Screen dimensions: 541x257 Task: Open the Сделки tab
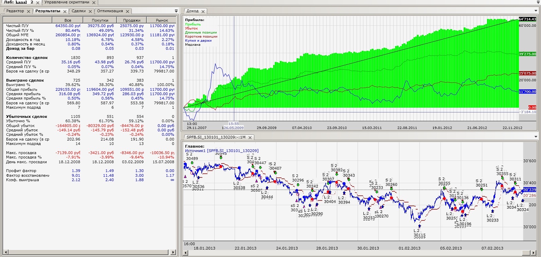click(78, 11)
